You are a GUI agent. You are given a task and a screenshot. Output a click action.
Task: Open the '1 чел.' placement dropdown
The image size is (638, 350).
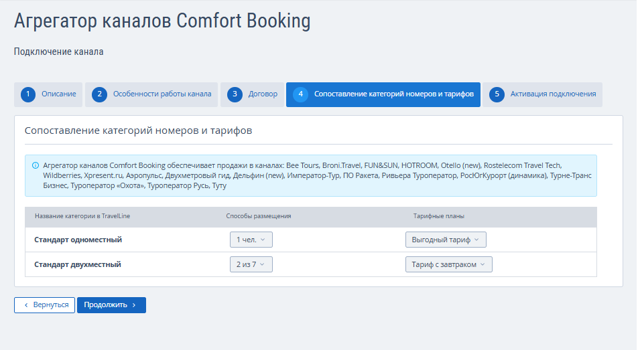[251, 240]
